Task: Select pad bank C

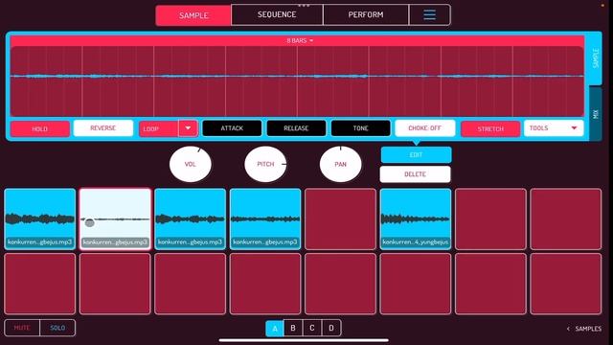Action: click(312, 328)
